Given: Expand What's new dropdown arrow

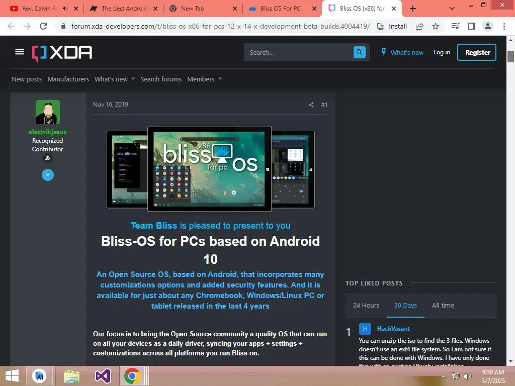Looking at the screenshot, I should click(133, 79).
